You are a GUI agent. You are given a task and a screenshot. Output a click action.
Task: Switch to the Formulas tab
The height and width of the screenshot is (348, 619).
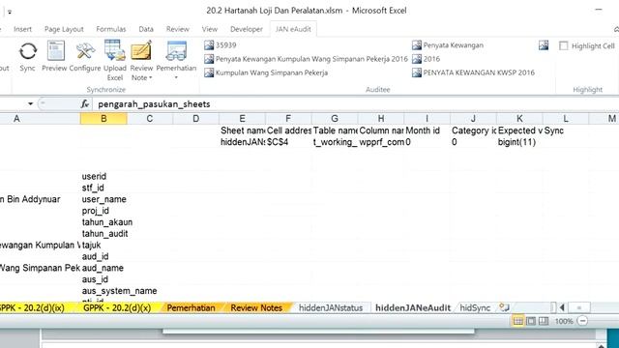pos(111,29)
